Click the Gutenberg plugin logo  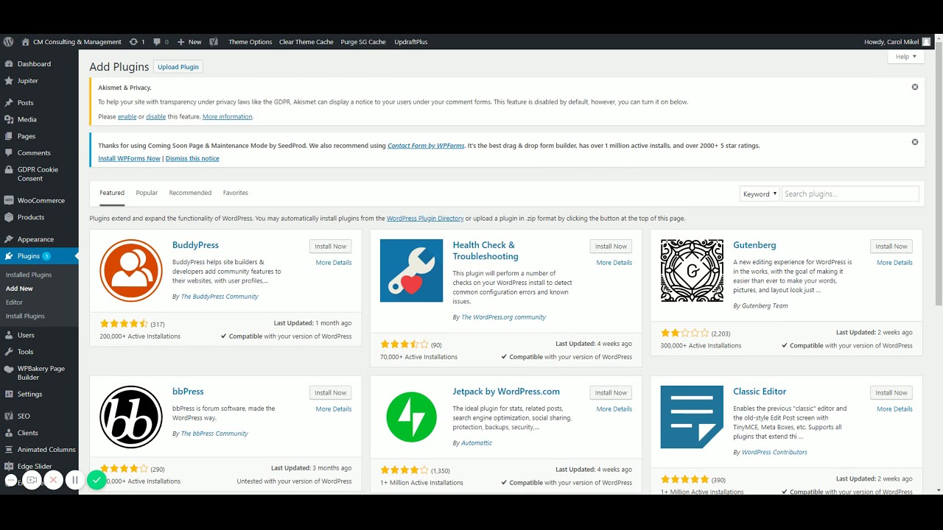click(692, 270)
